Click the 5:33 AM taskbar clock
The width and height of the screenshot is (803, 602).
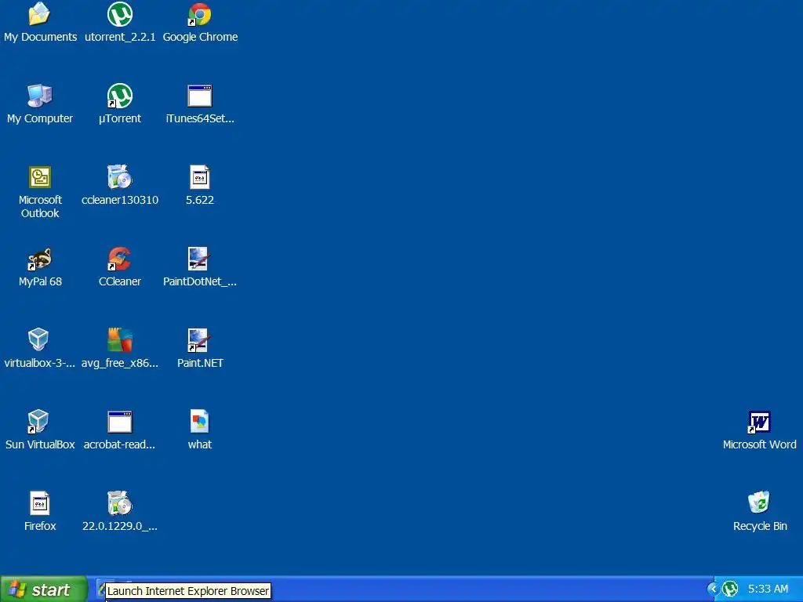(x=768, y=589)
